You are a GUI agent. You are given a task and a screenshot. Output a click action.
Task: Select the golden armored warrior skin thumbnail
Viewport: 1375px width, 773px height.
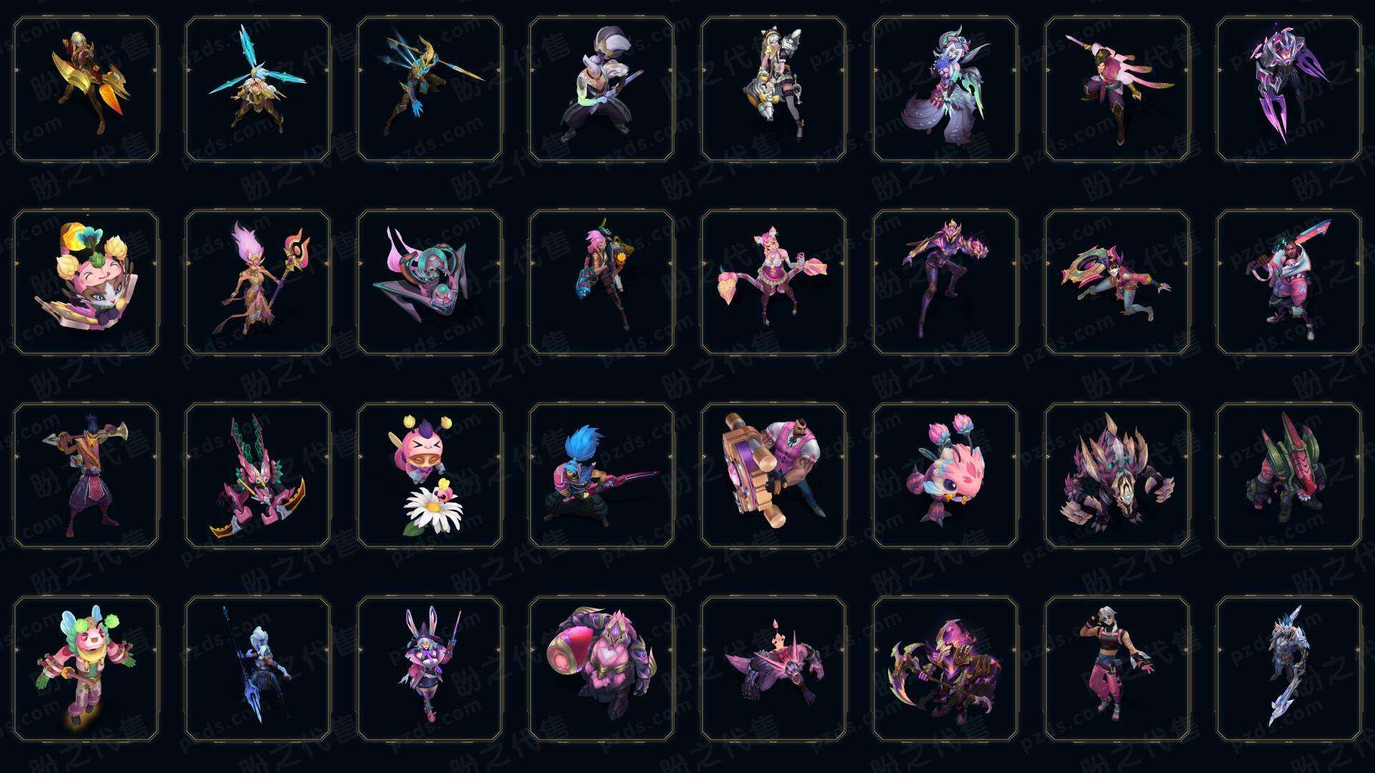pyautogui.click(x=86, y=89)
